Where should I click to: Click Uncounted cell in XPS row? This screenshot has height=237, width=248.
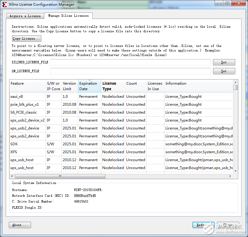click(136, 152)
